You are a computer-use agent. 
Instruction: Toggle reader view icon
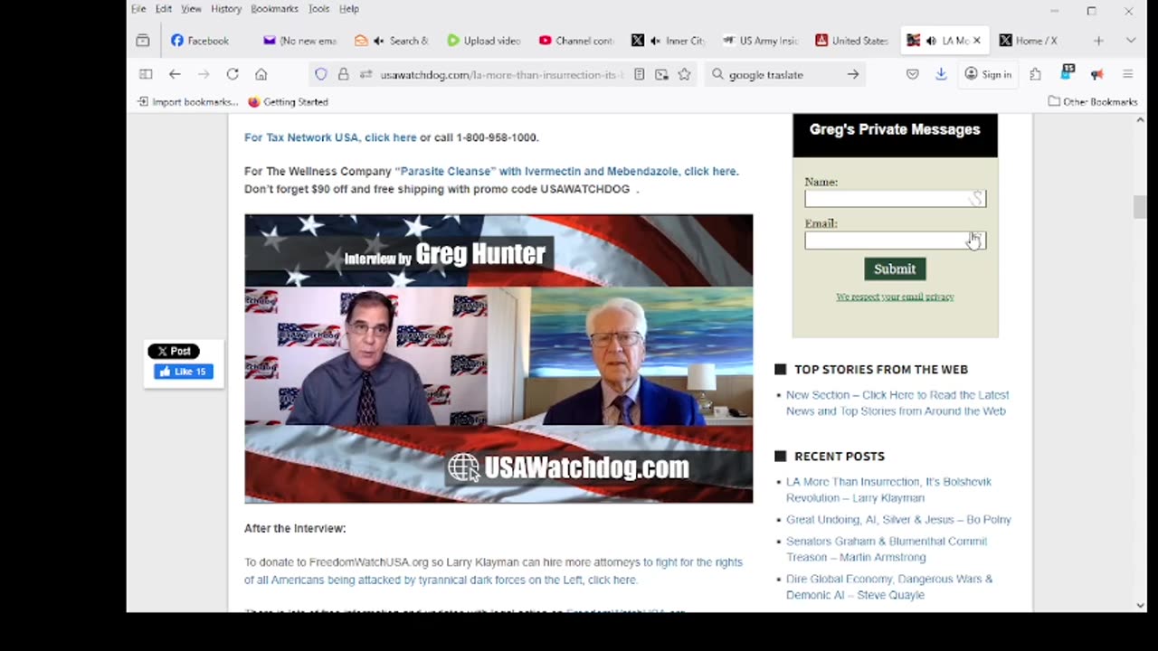pyautogui.click(x=640, y=74)
